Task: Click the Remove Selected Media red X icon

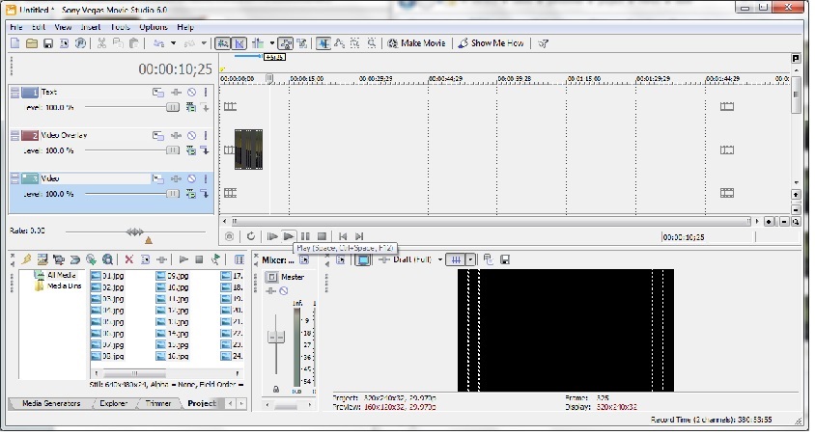Action: pyautogui.click(x=128, y=260)
